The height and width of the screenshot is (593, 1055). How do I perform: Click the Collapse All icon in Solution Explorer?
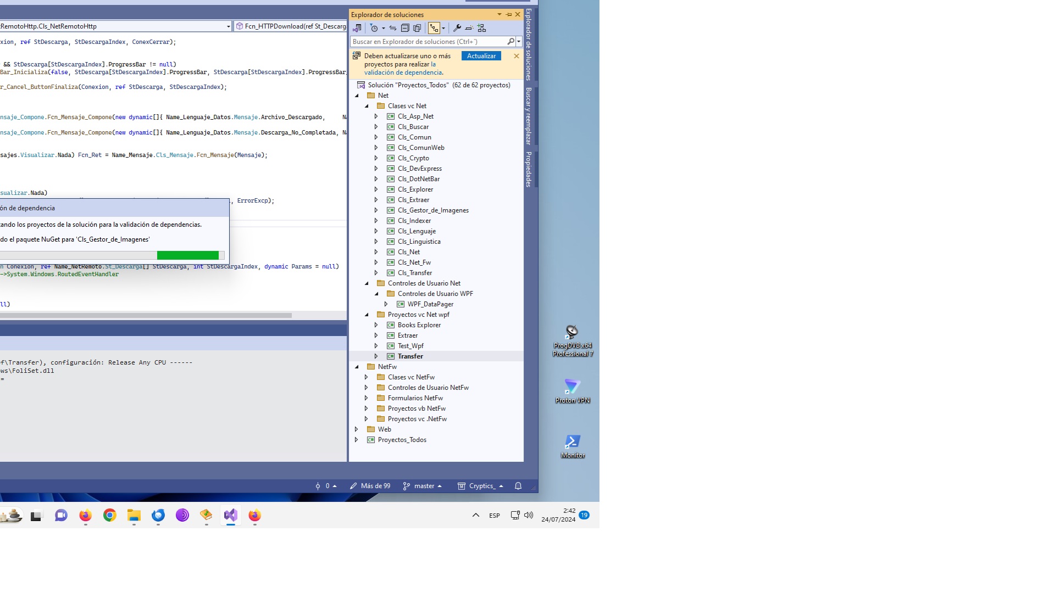(405, 28)
